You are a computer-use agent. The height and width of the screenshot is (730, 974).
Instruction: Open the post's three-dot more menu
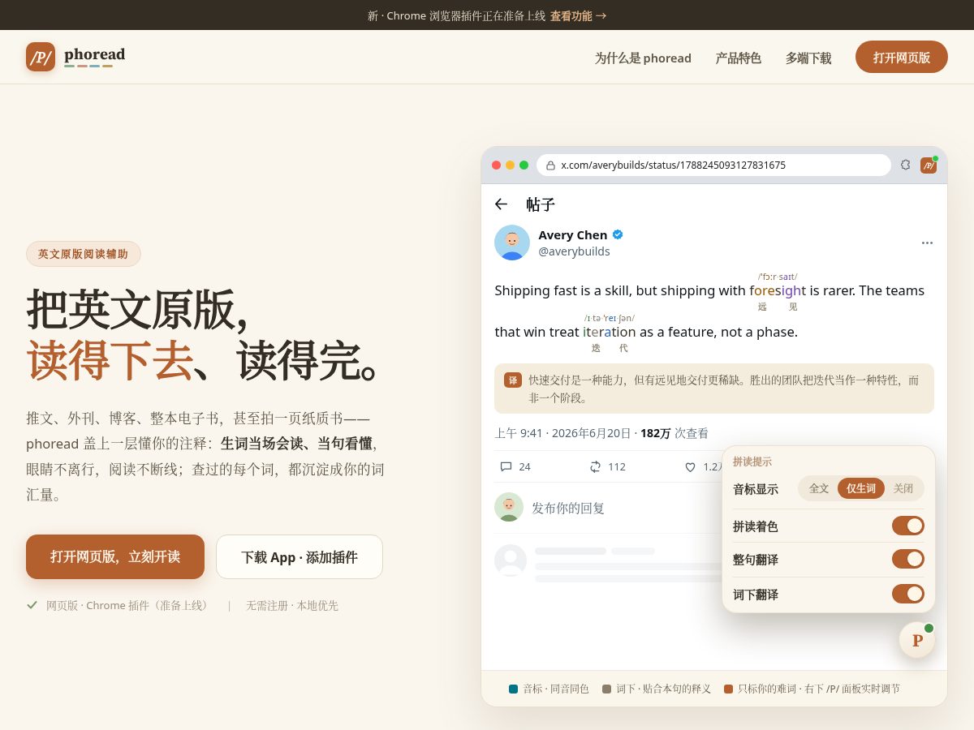click(927, 243)
